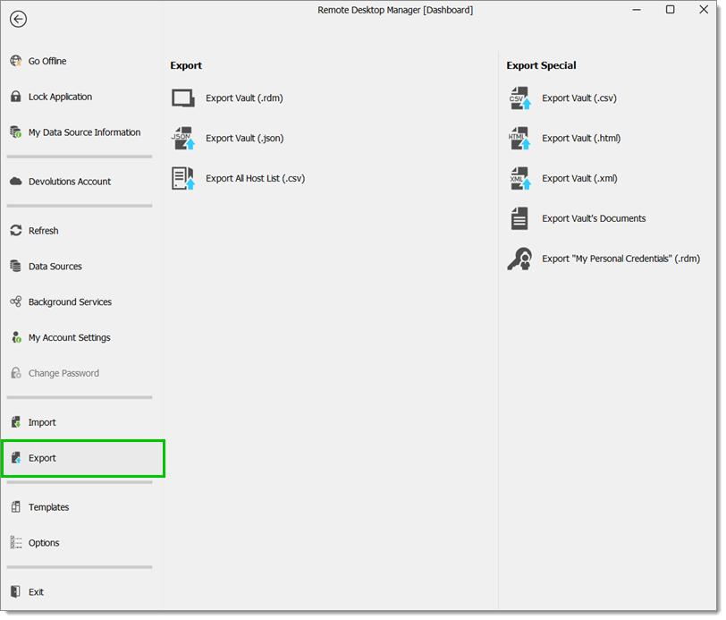Click Export Vault's Documents label
This screenshot has width=726, height=620.
[x=594, y=218]
